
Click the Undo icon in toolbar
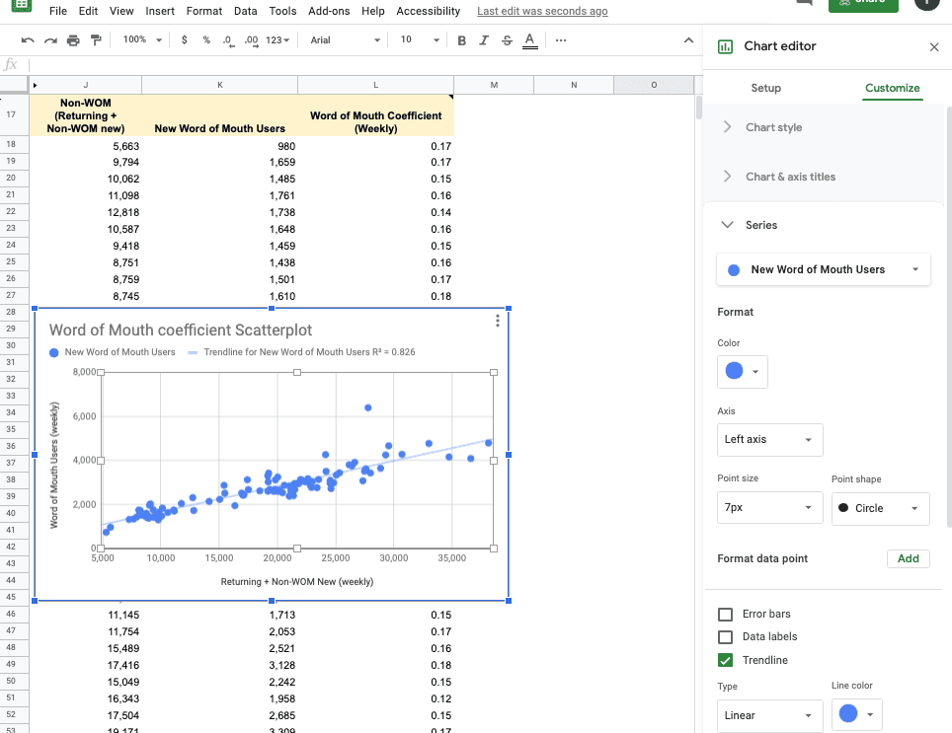tap(27, 40)
